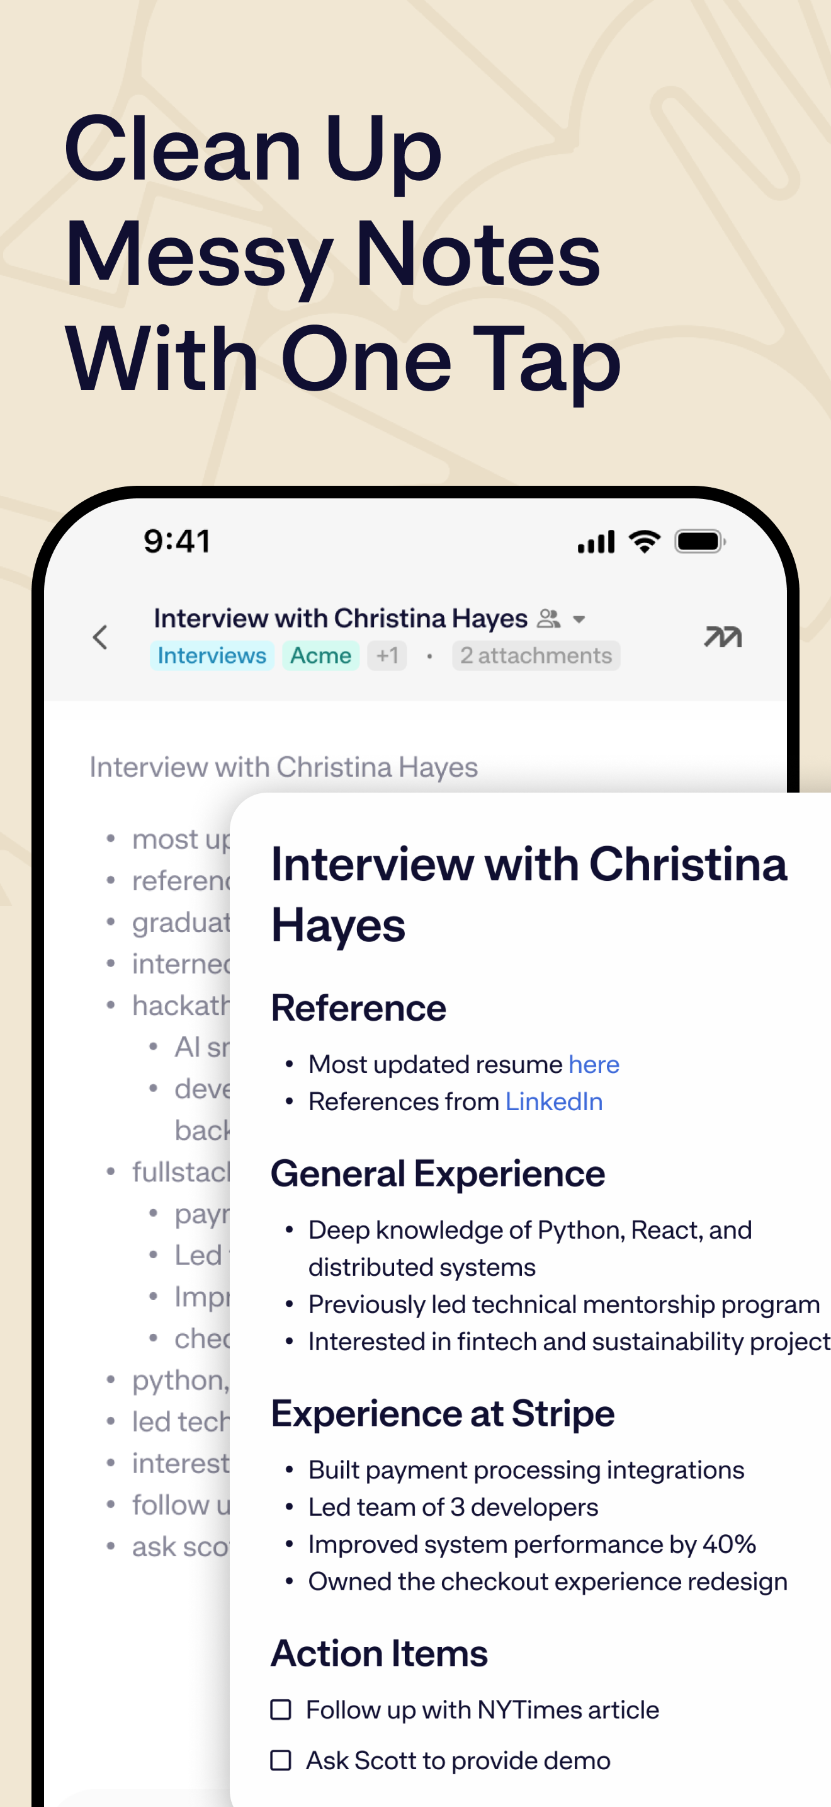The image size is (831, 1807).
Task: Tap the 9:41 clock in status bar
Action: tap(178, 542)
